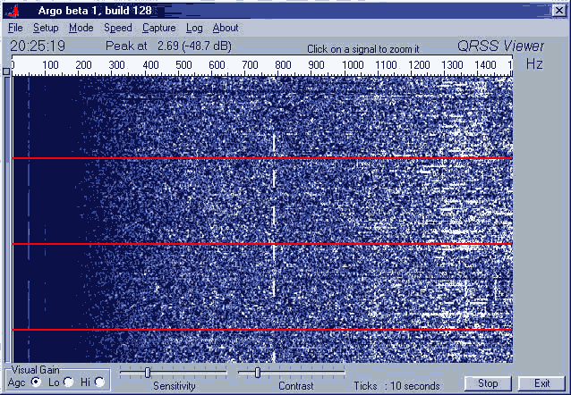Open the Speed menu

pyautogui.click(x=117, y=28)
